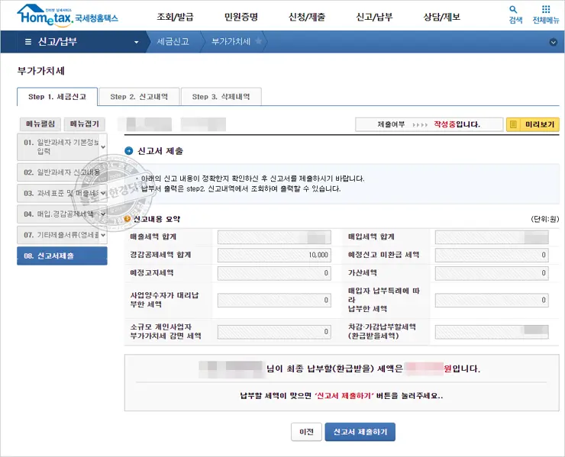The image size is (565, 457).
Task: Click the 메뉴접기 button
Action: pos(84,124)
